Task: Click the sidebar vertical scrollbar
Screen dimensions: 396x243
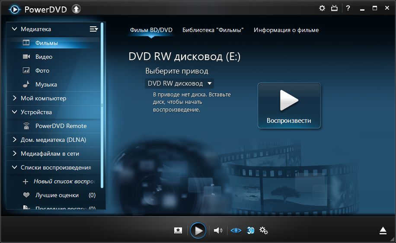Action: point(102,105)
